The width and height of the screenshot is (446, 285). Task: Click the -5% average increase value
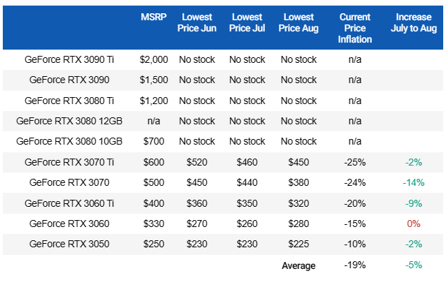pyautogui.click(x=413, y=265)
